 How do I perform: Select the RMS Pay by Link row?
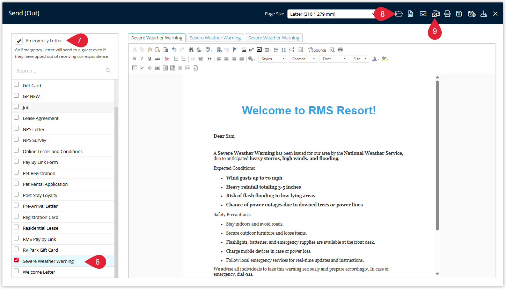(63, 239)
